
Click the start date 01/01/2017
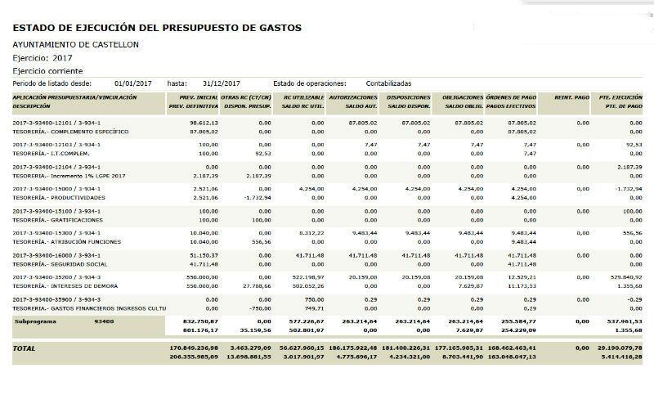click(x=133, y=83)
